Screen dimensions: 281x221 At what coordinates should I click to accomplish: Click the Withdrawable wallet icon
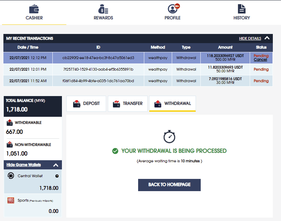click(x=10, y=123)
